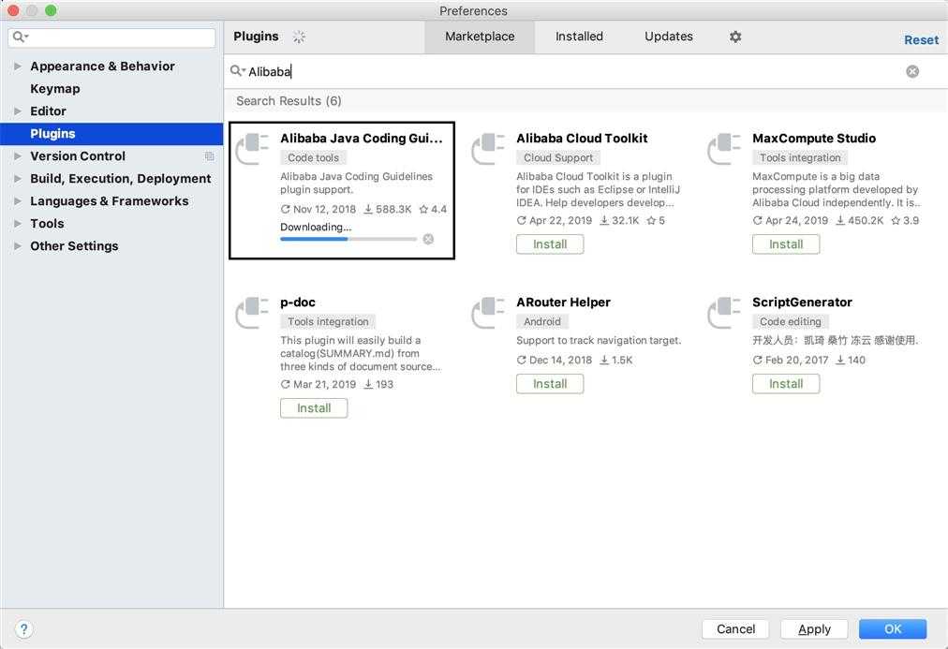Click the ARouter Helper plugin icon

pyautogui.click(x=488, y=313)
